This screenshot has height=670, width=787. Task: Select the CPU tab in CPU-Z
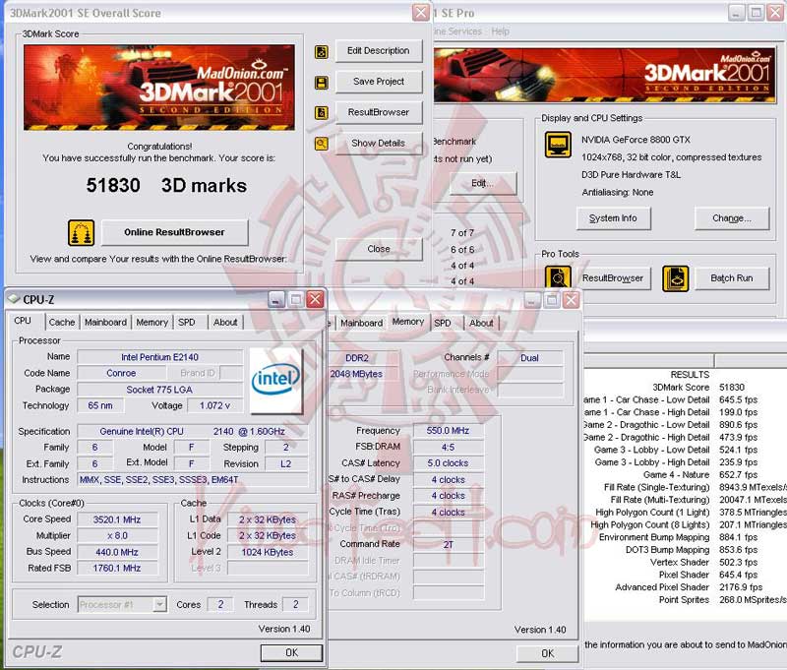pyautogui.click(x=23, y=321)
